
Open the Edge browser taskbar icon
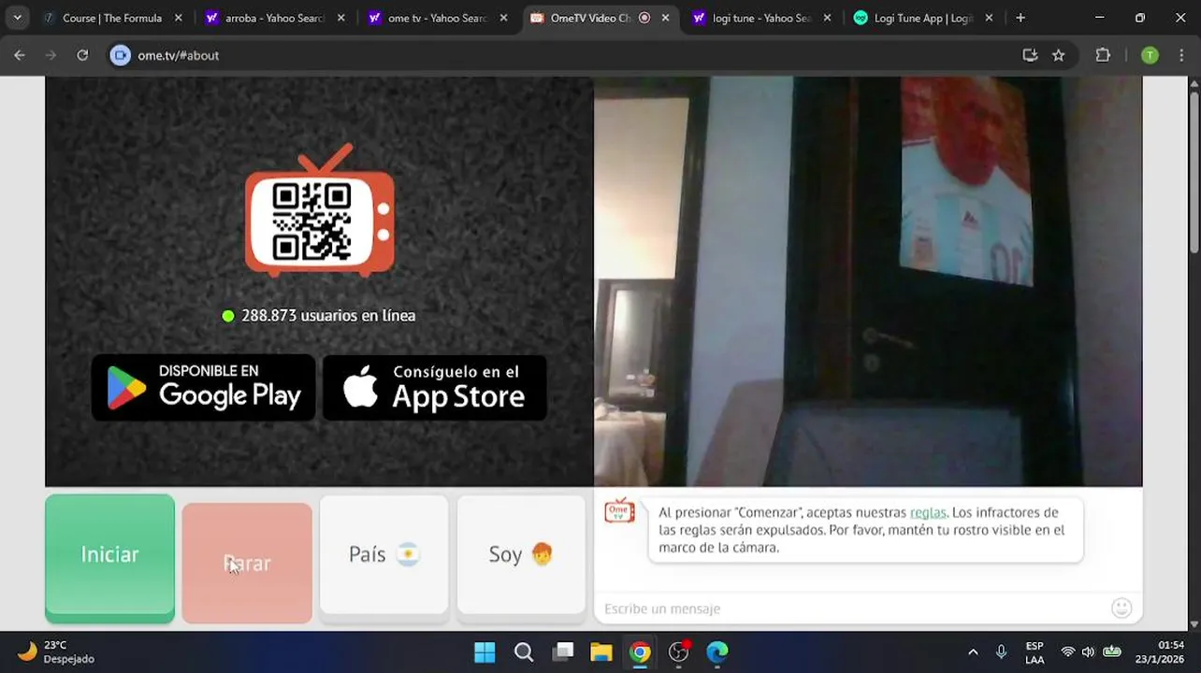tap(717, 652)
